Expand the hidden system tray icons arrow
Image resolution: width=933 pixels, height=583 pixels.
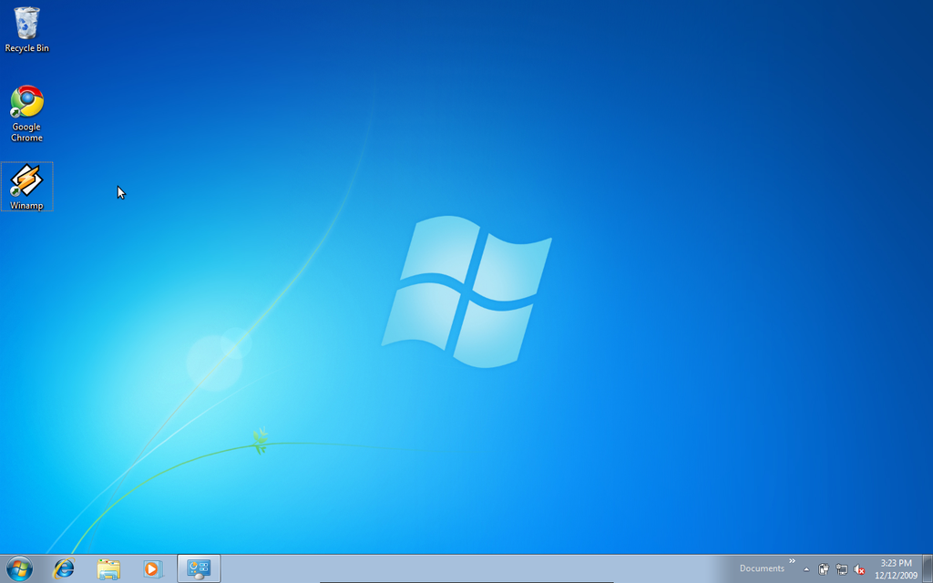(x=806, y=569)
